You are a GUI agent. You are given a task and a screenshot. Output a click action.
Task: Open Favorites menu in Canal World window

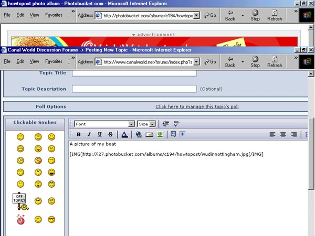[53, 61]
